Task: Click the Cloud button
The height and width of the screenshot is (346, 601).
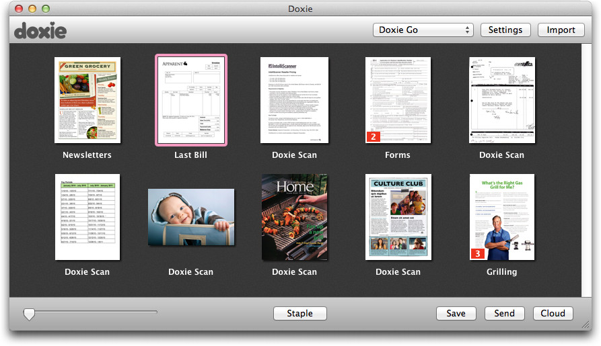Action: pos(553,314)
